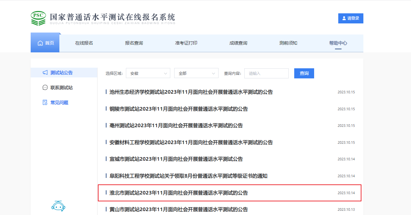
Task: Open 阜阳科技工程学校 certificate notice
Action: [188, 176]
